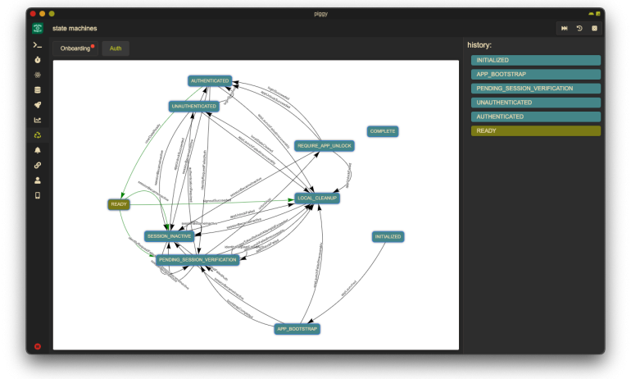Open the React atom icon panel
The height and width of the screenshot is (379, 631).
click(x=38, y=75)
